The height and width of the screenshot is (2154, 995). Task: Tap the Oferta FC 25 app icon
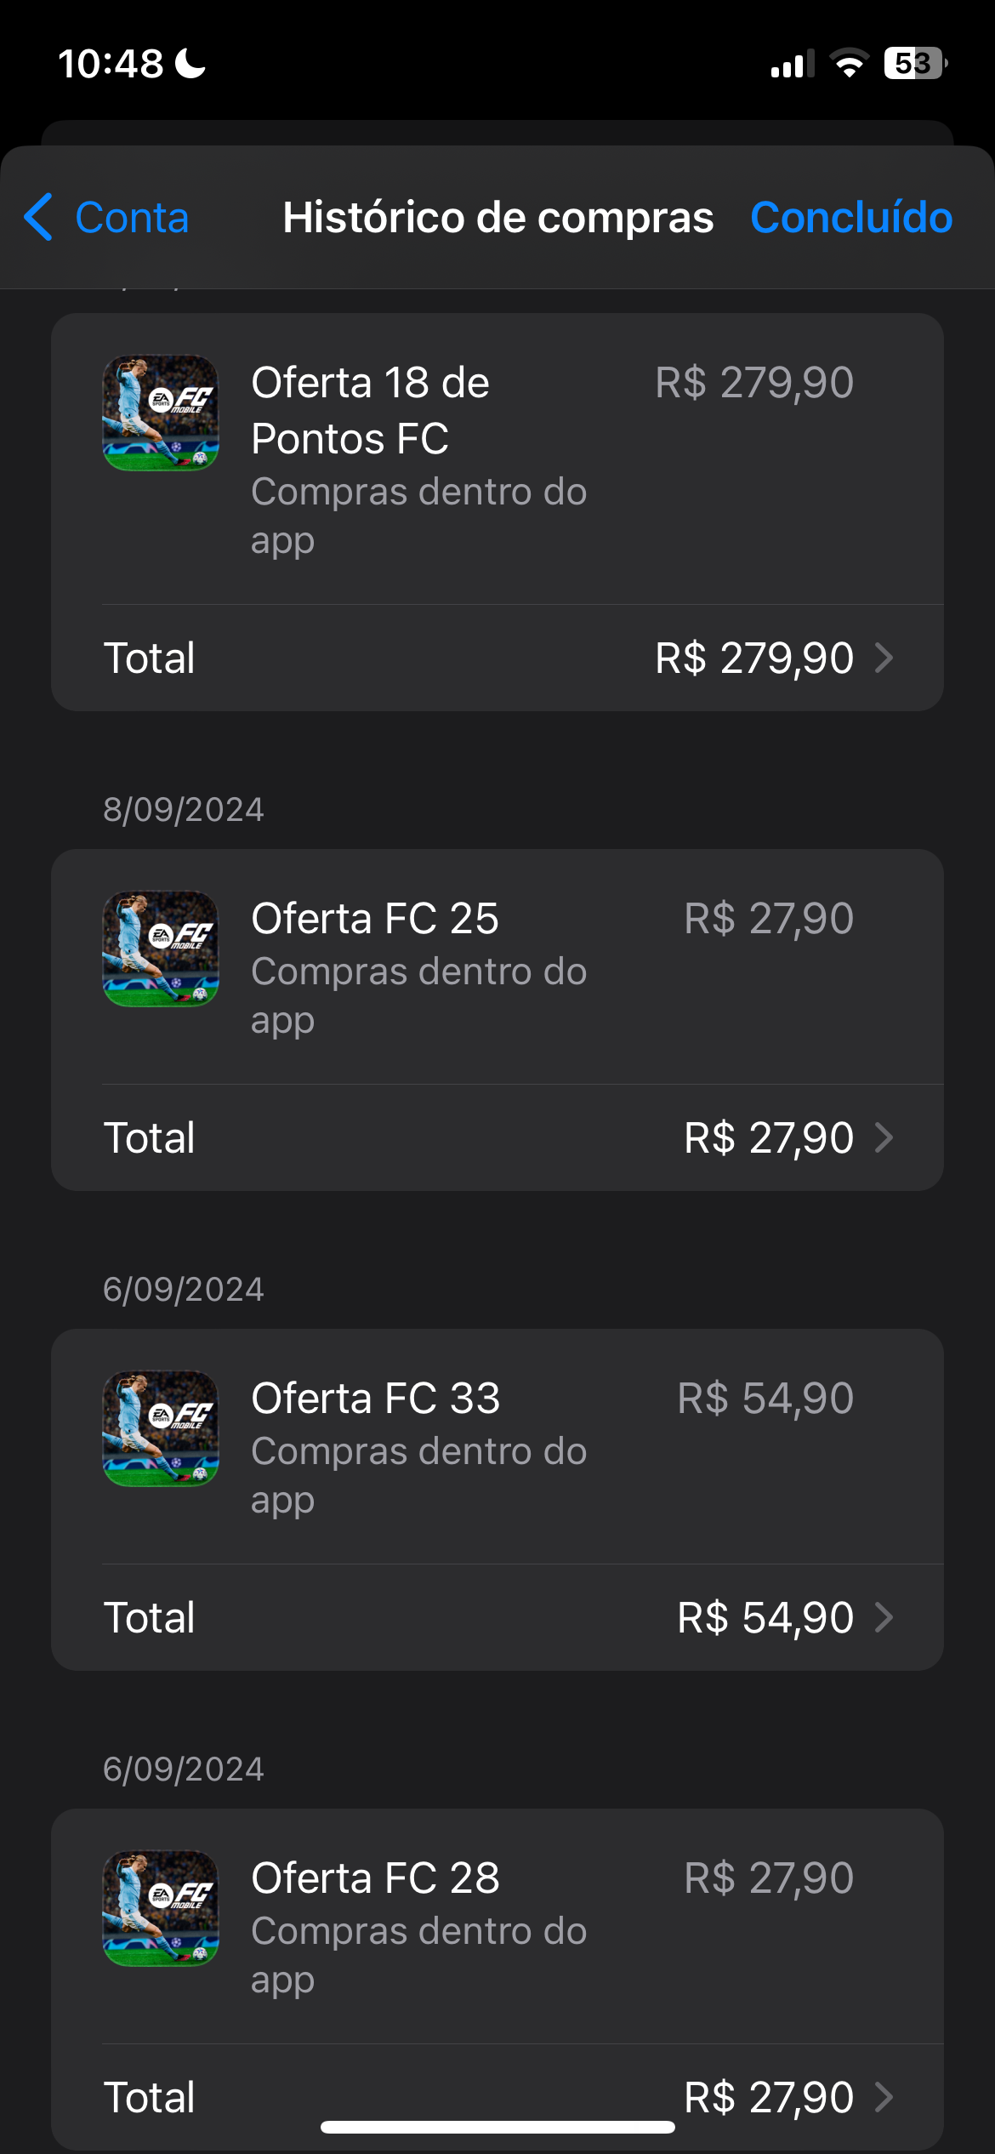point(161,949)
